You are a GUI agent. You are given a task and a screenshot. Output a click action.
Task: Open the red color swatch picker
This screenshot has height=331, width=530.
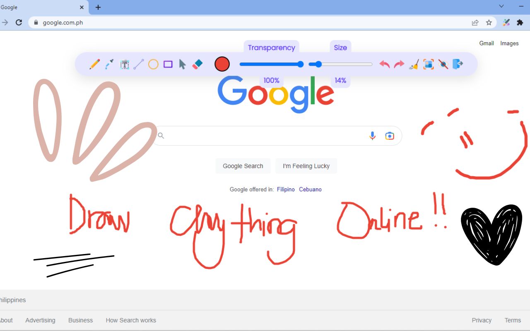tap(222, 64)
